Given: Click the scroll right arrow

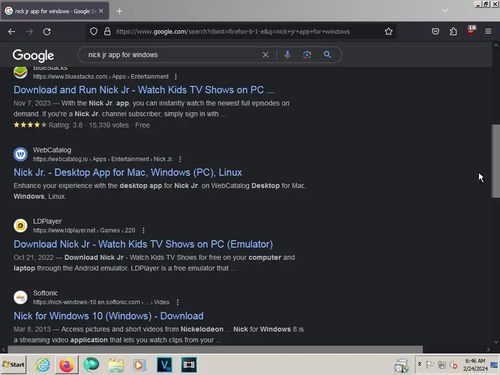Looking at the screenshot, I should pos(488,350).
